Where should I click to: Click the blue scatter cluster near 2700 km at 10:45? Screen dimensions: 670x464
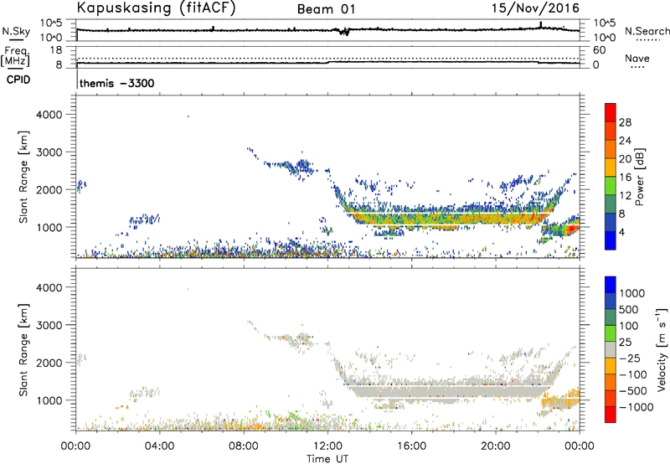302,168
